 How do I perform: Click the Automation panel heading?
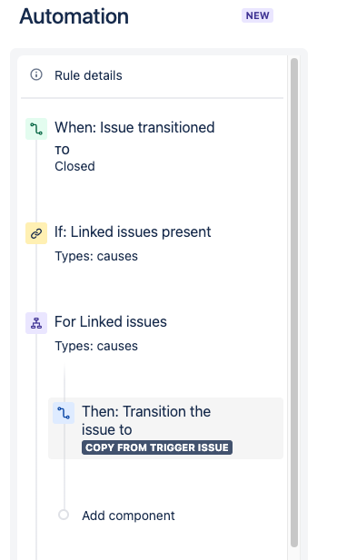[74, 16]
